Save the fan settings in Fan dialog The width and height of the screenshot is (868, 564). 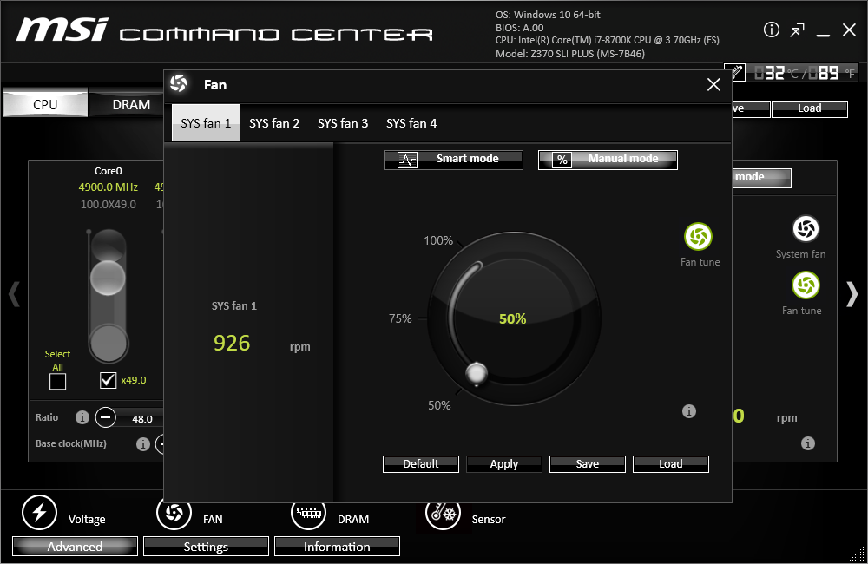(588, 464)
